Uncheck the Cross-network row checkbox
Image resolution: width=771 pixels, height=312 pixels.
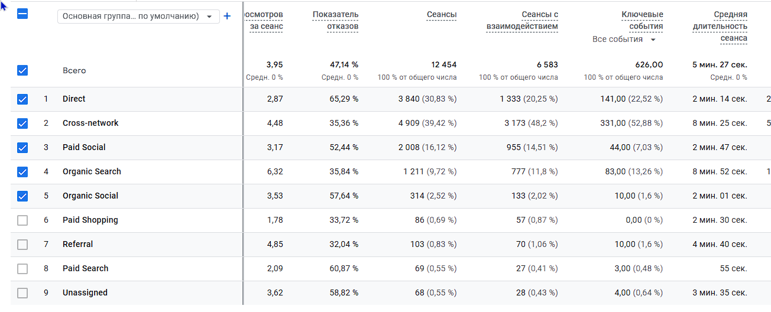(22, 123)
